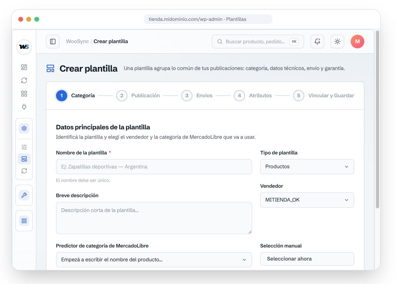
Task: Go to step 5 Vincular y Guardar
Action: click(324, 96)
